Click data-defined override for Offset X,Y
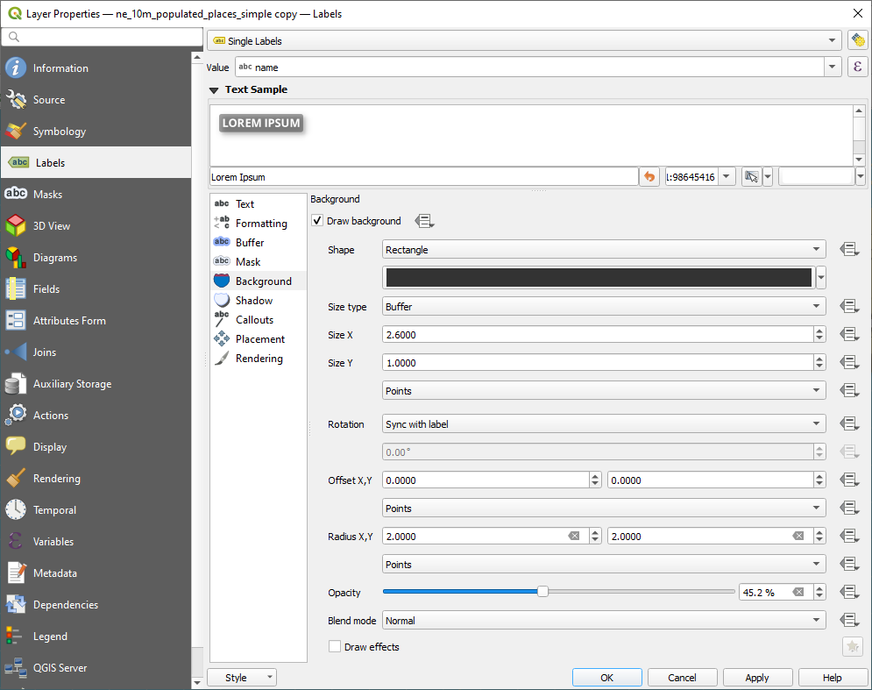 coord(848,480)
